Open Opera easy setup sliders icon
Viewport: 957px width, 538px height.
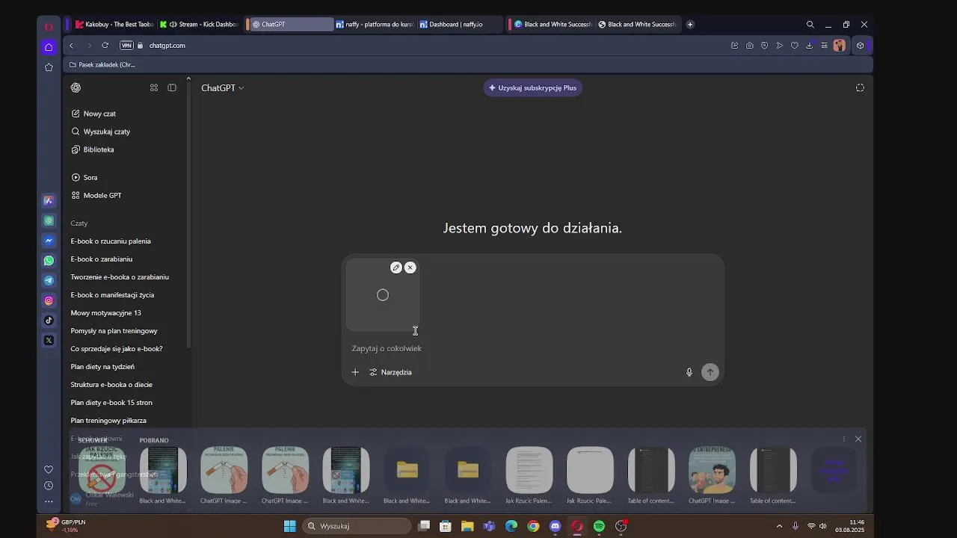(824, 46)
